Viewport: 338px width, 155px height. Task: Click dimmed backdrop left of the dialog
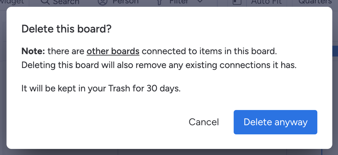tap(3, 85)
